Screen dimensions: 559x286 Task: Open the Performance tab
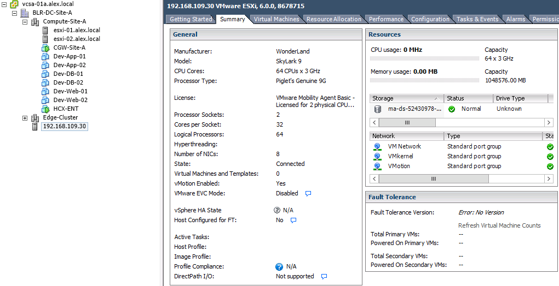coord(386,19)
